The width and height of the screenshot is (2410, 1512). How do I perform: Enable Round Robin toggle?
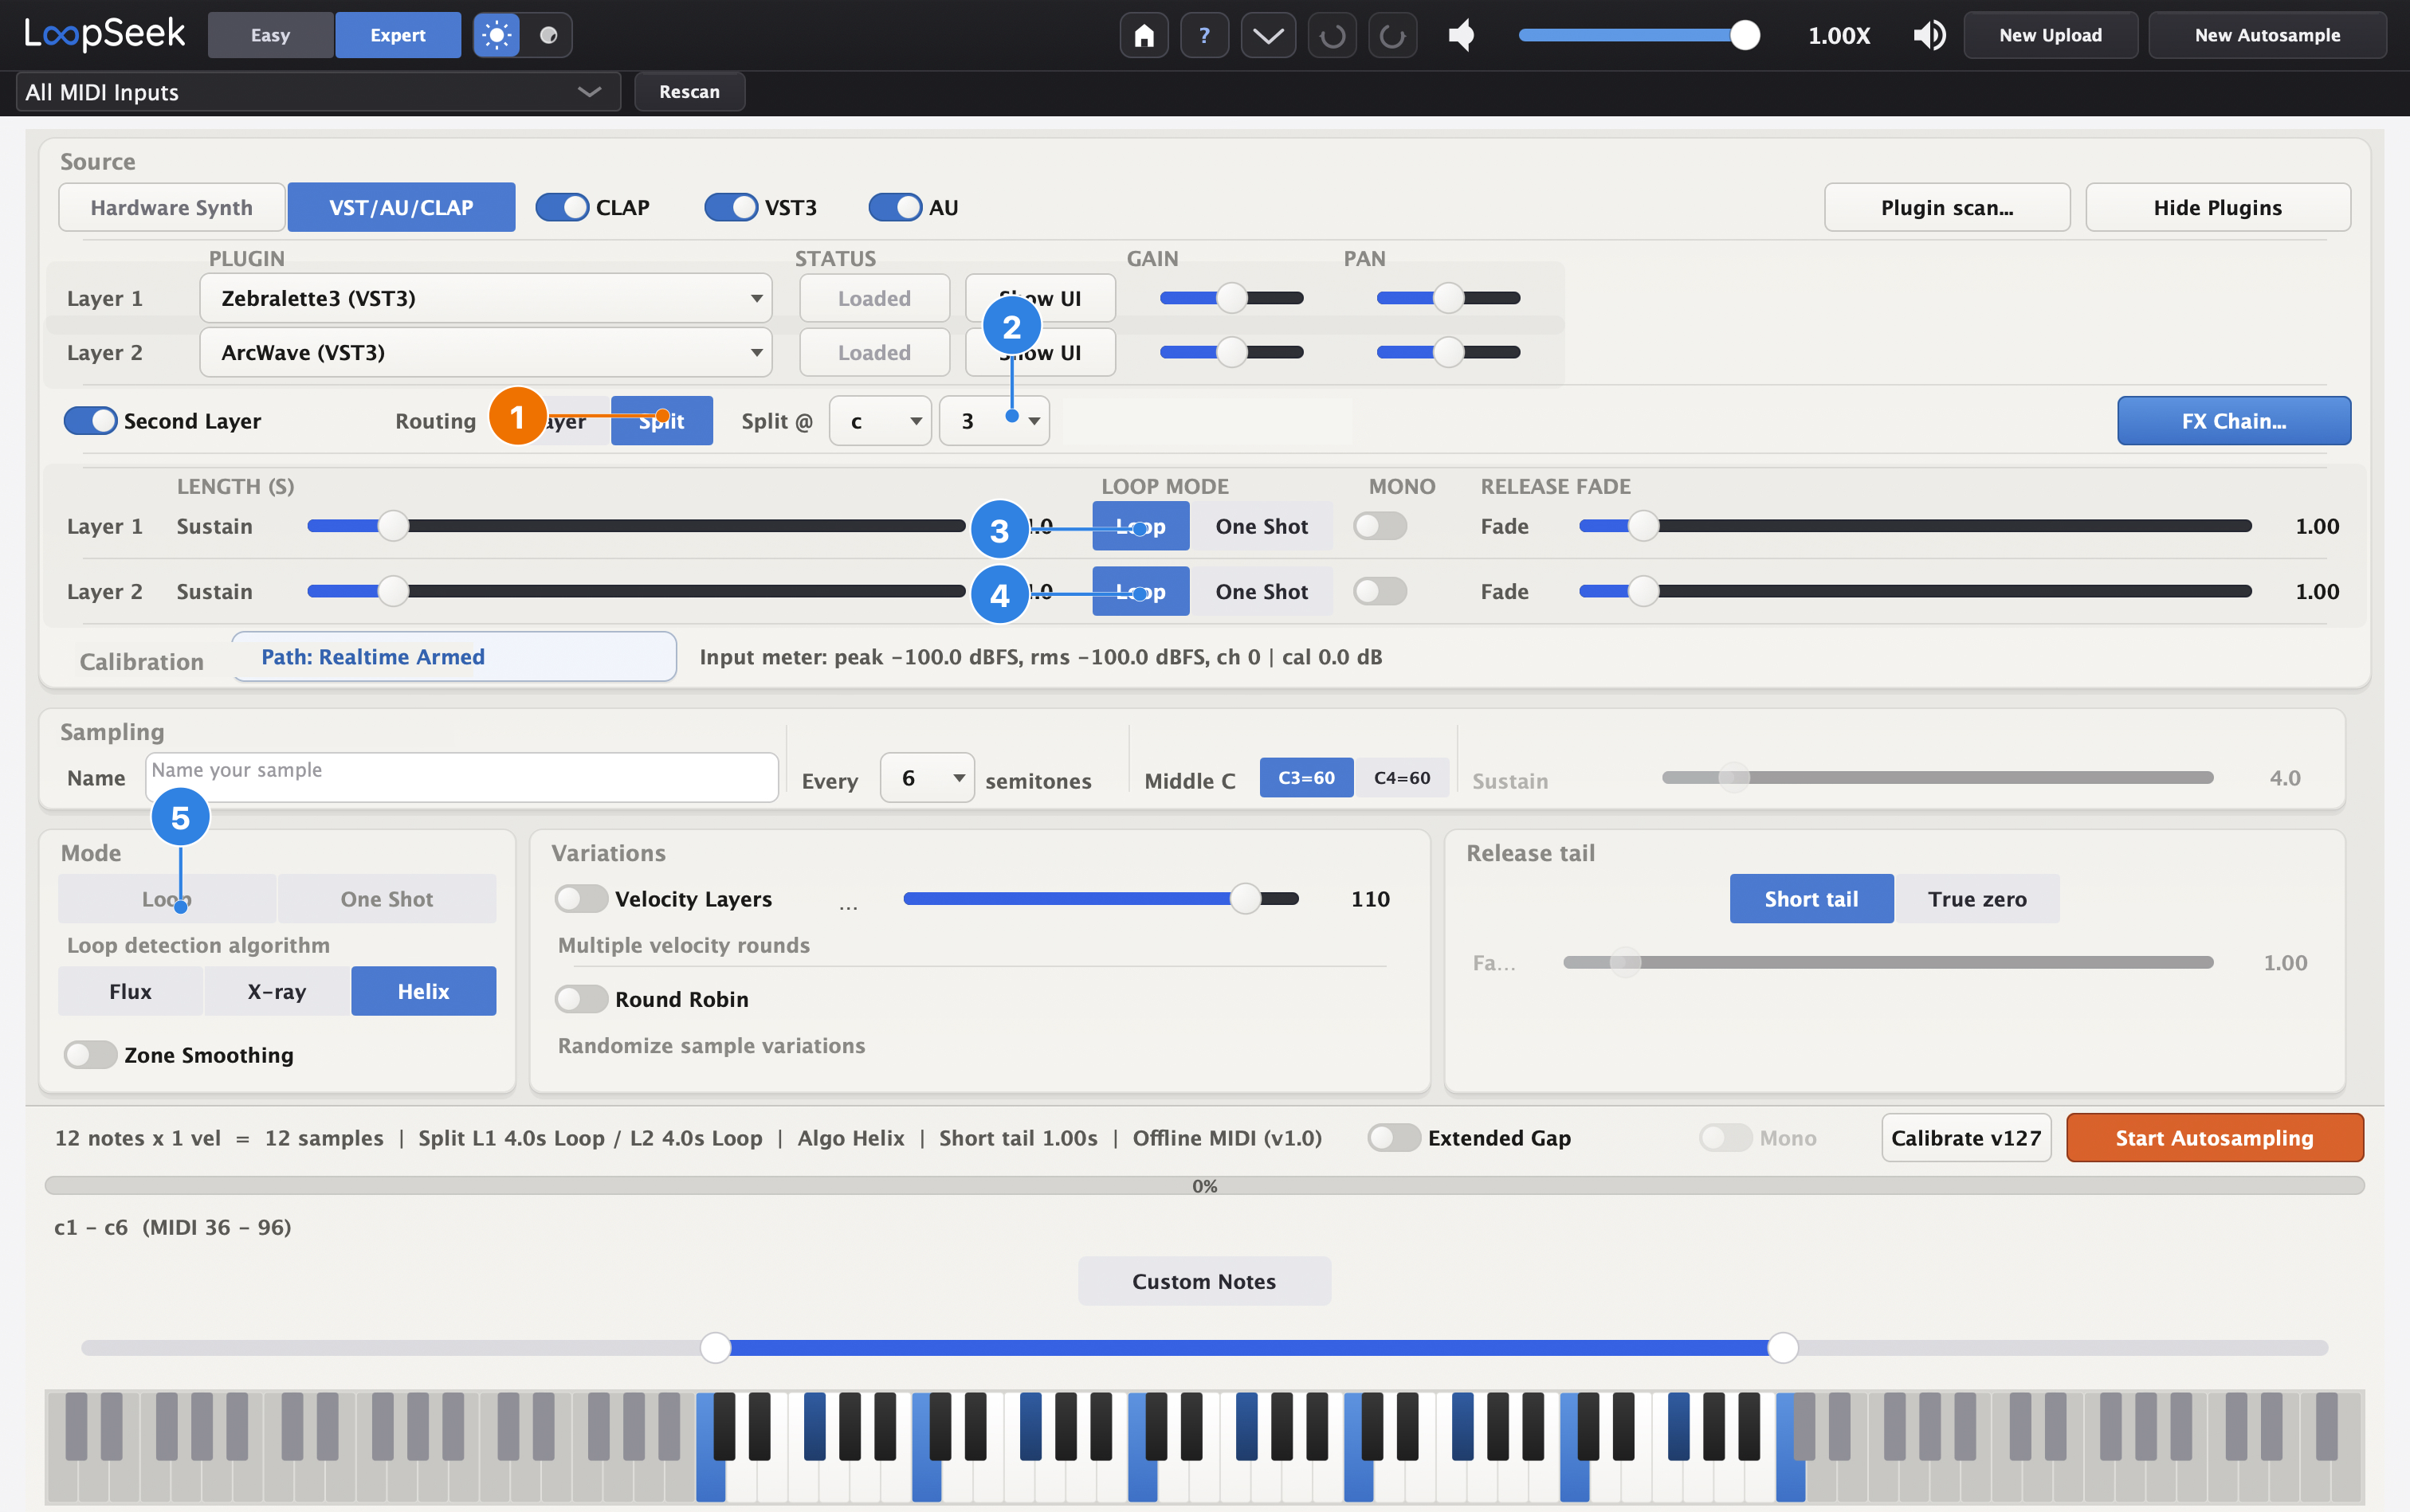pyautogui.click(x=581, y=999)
